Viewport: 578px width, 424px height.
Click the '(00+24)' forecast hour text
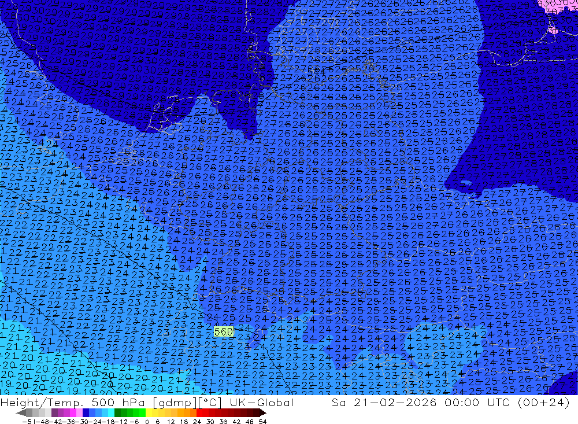(543, 402)
